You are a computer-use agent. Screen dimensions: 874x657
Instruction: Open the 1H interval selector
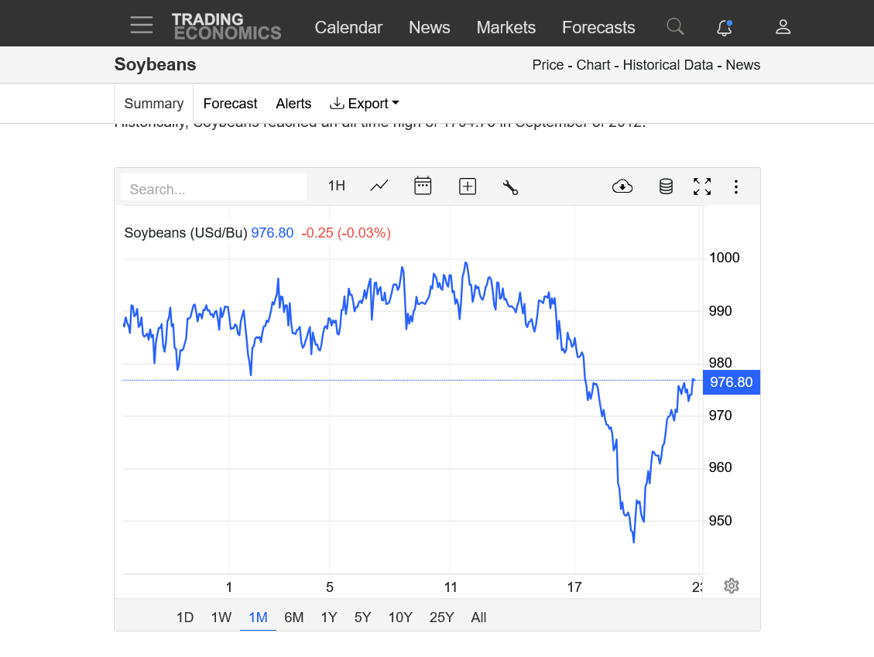337,186
